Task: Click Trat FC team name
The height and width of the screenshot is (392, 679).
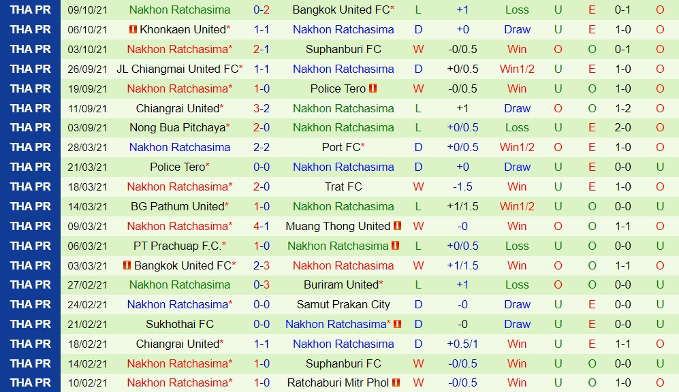Action: point(343,186)
